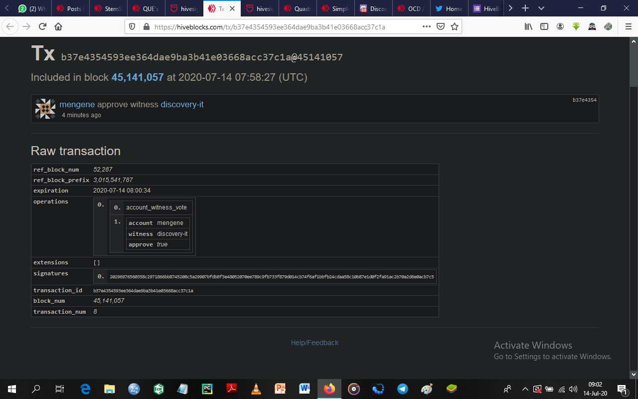The width and height of the screenshot is (638, 399).
Task: Open Adobe Acrobat from the taskbar
Action: click(x=232, y=389)
